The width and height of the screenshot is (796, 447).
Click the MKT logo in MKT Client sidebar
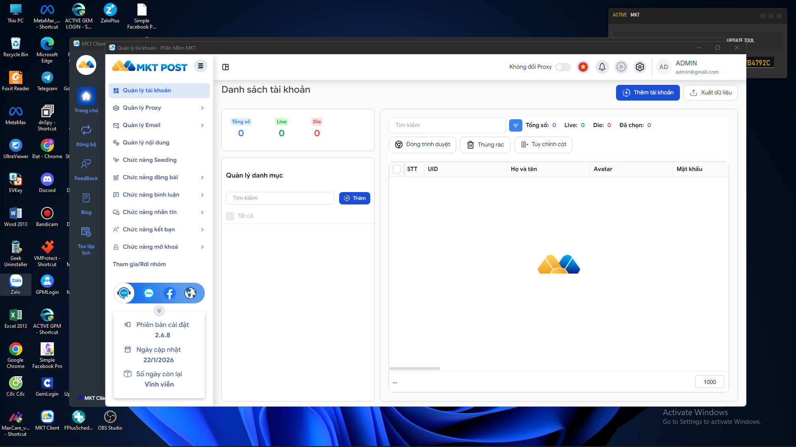(86, 65)
